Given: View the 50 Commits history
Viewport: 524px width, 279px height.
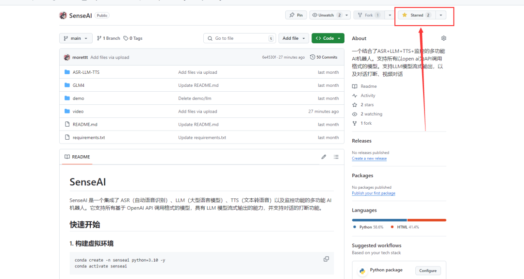Looking at the screenshot, I should pos(324,57).
